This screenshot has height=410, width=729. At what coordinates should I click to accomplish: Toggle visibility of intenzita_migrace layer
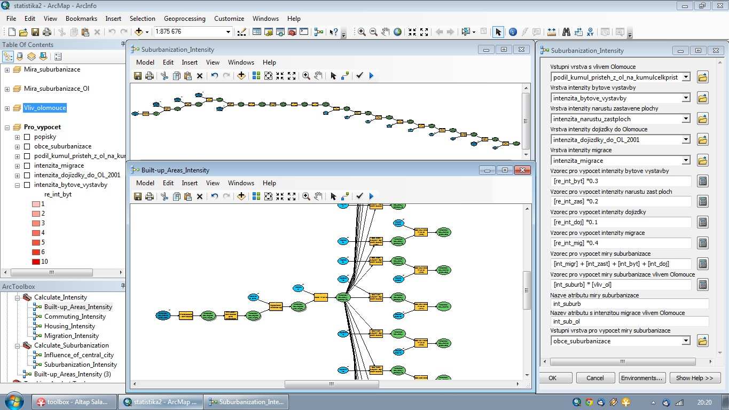tap(27, 165)
